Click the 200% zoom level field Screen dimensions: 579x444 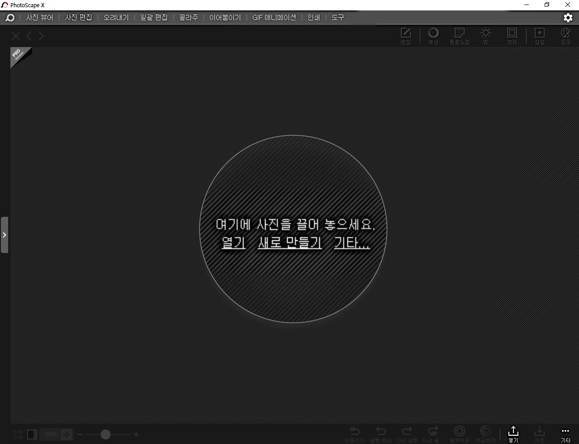click(51, 434)
